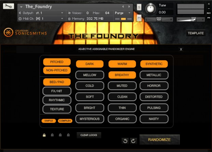The image size is (212, 152).
Task: Select the METALLIC adjective
Action: (154, 75)
